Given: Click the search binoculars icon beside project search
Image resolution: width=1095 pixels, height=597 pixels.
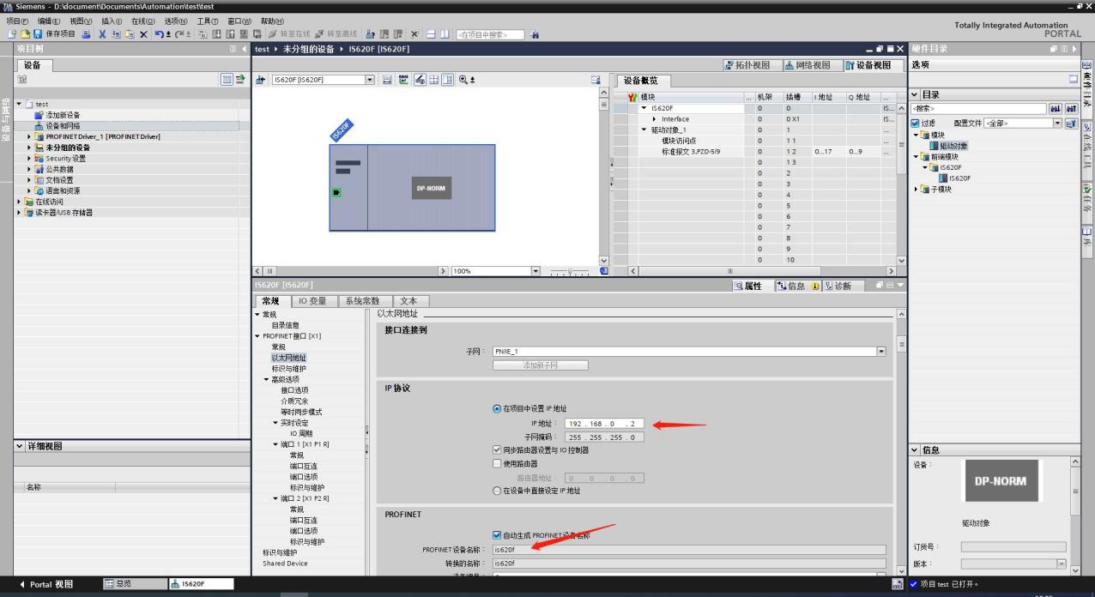Looking at the screenshot, I should coord(534,34).
